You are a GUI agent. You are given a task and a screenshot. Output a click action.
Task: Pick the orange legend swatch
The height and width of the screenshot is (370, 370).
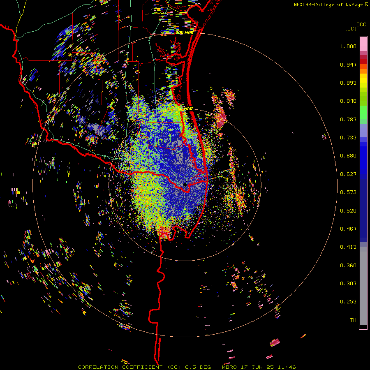363,71
